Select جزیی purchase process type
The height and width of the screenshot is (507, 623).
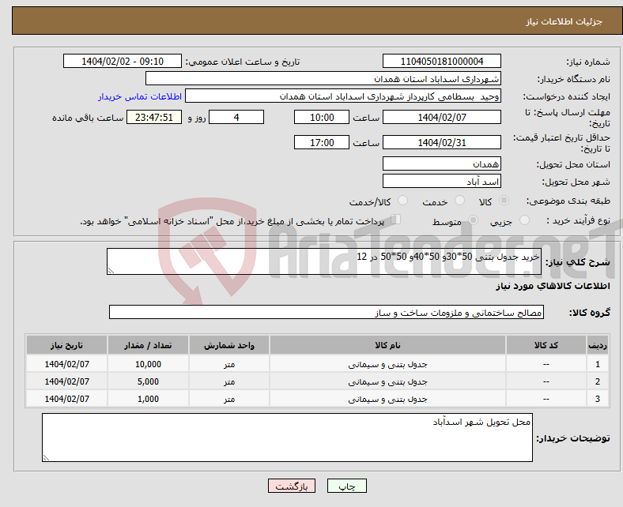pos(527,221)
